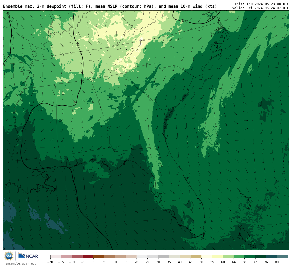Image resolution: width=292 pixels, height=267 pixels.
Task: Click the 40 colorbar tick label
Action: tap(180, 262)
